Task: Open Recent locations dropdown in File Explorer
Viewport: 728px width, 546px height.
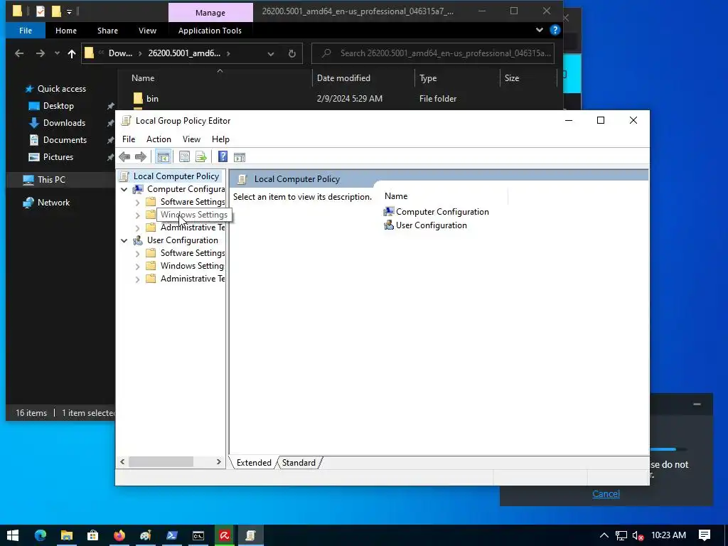Action: [x=57, y=53]
